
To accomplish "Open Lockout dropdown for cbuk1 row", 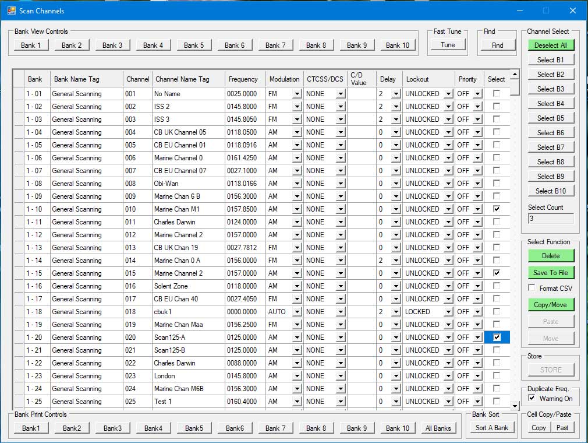I will (x=448, y=312).
